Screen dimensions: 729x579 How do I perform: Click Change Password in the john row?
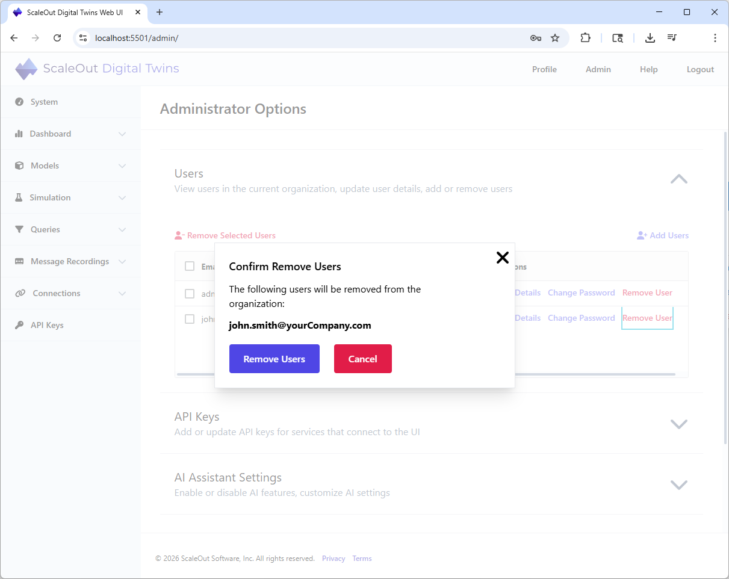click(x=582, y=318)
